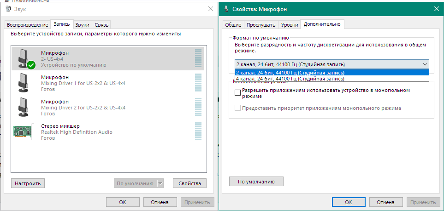Image resolution: width=444 pixels, height=211 pixels.
Task: Toggle priority for exclusive mode apps checkbox
Action: tap(238, 108)
